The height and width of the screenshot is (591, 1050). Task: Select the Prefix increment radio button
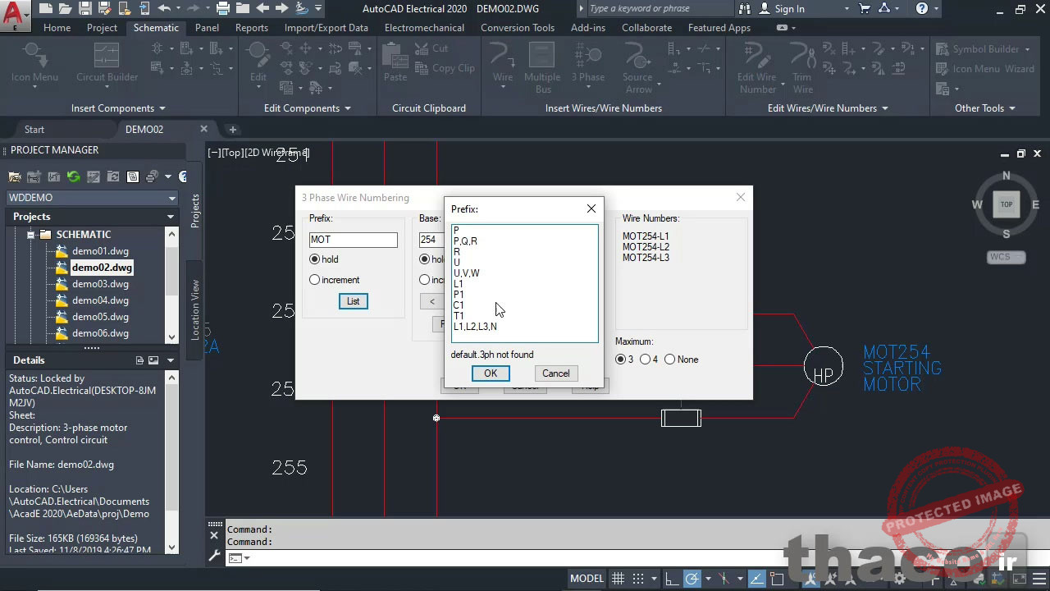pyautogui.click(x=315, y=280)
